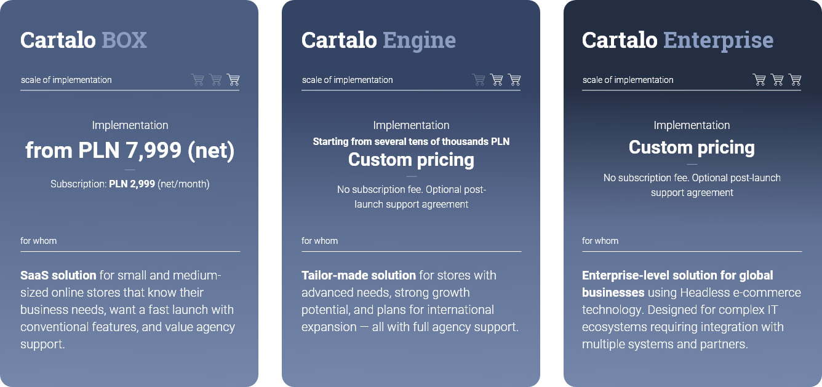Image resolution: width=822 pixels, height=387 pixels.
Task: Click the Subscription PLN 2,999 text
Action: (x=130, y=184)
